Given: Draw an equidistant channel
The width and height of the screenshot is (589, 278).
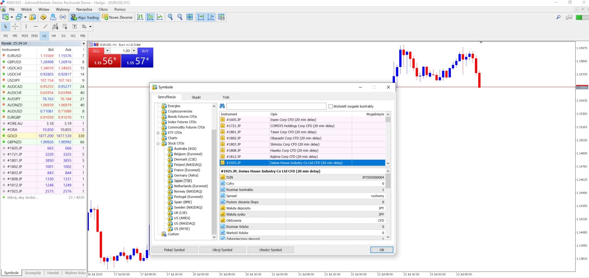Looking at the screenshot, I should 55,26.
